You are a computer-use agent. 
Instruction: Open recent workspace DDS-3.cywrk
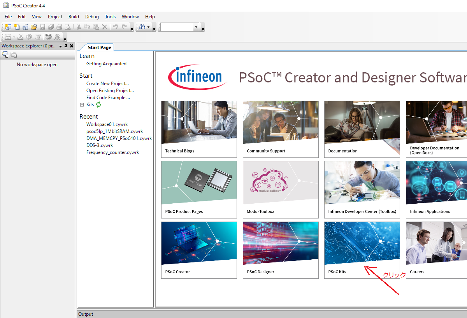tap(100, 145)
